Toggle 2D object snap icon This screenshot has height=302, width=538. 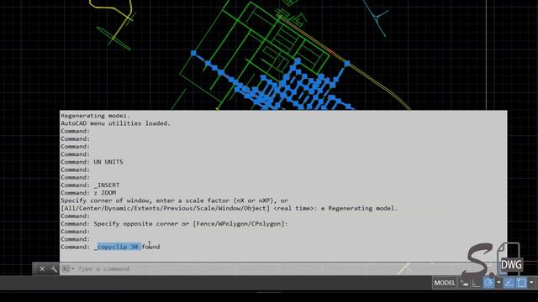click(x=521, y=283)
